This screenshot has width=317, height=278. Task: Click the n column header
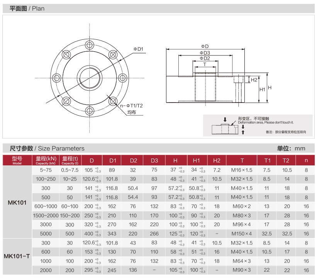[x=306, y=160]
